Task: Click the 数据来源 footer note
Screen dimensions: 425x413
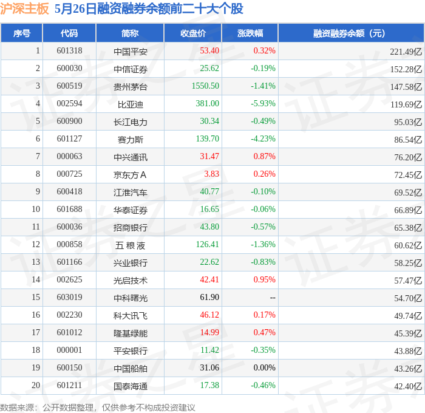Action: pos(98,408)
